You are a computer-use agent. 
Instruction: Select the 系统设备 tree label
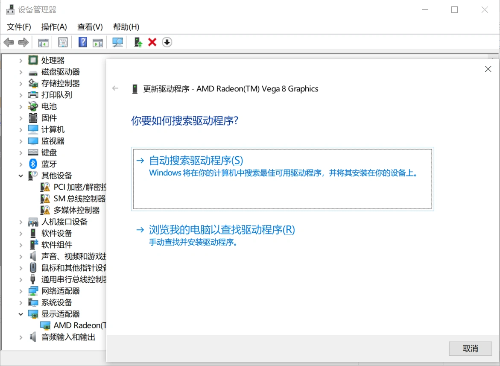56,302
